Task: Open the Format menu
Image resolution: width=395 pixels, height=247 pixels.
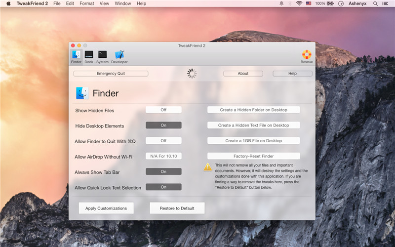Action: [87, 3]
